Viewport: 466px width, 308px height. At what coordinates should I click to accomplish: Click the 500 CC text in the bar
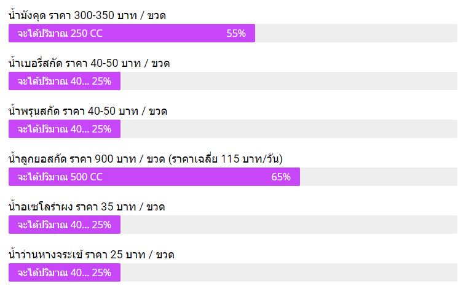coord(87,177)
